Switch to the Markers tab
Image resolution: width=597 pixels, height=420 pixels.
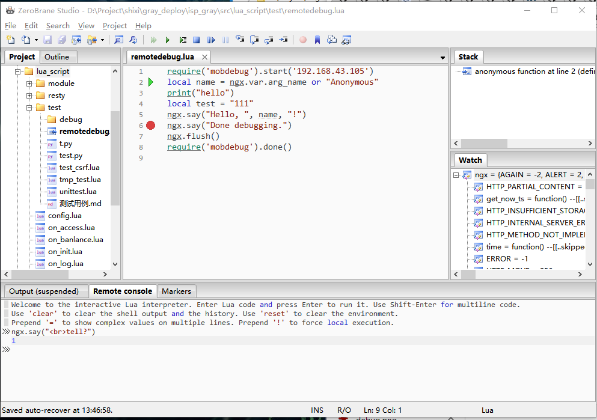(176, 291)
